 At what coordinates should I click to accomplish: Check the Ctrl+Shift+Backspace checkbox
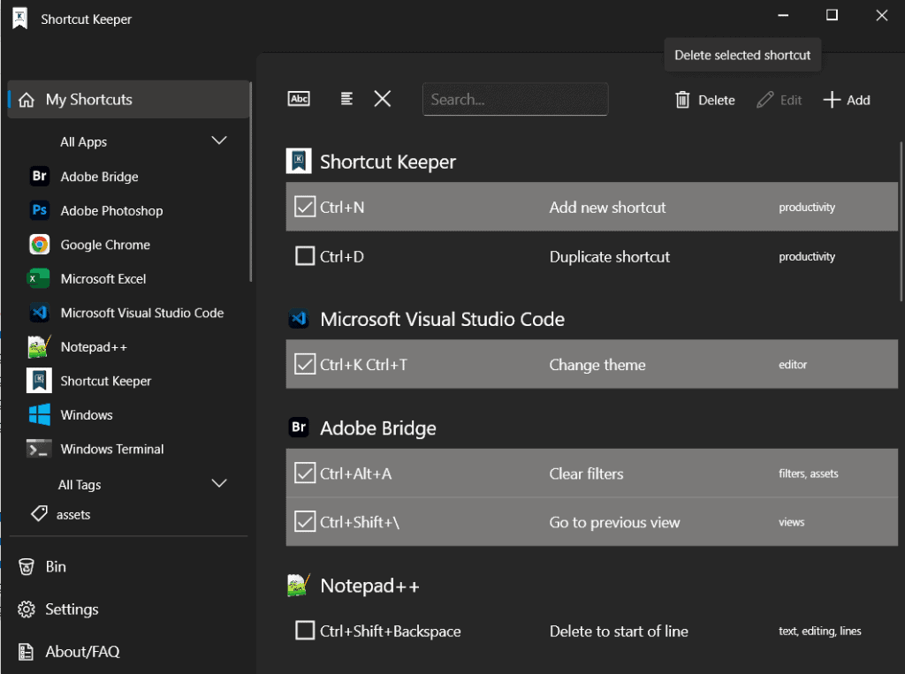click(305, 630)
